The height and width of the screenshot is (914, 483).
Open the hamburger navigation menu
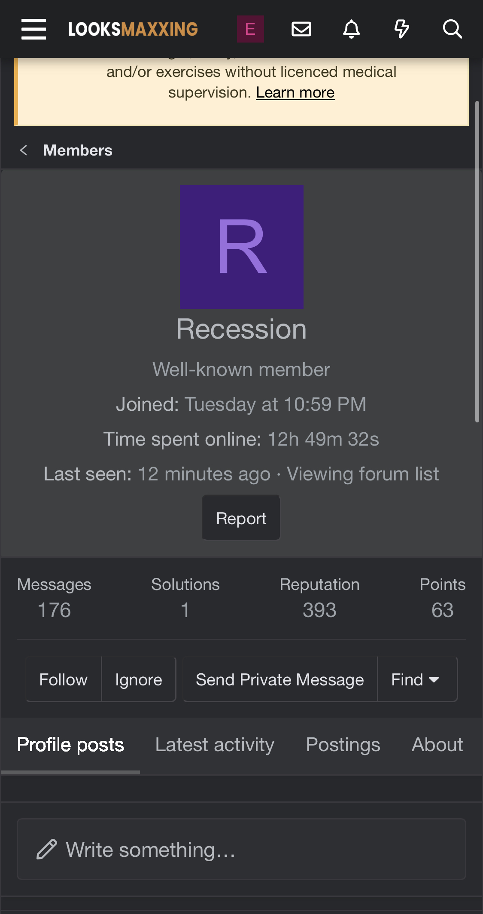(x=34, y=29)
